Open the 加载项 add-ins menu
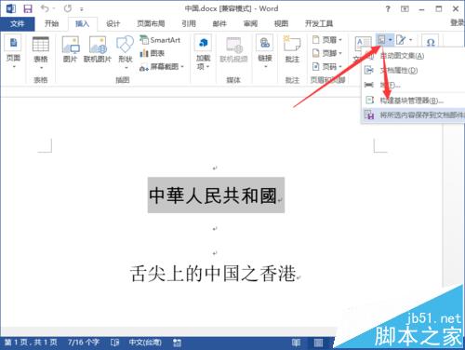Image resolution: width=465 pixels, height=350 pixels. [x=203, y=51]
